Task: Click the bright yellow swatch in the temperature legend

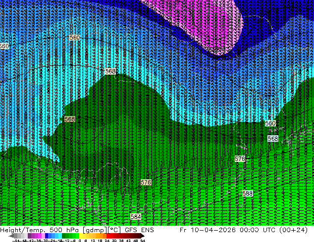Action: tap(81, 236)
